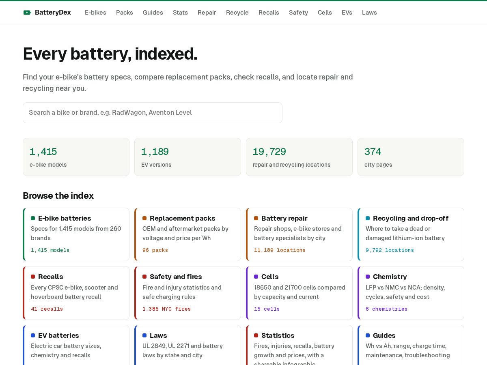The image size is (487, 365).
Task: Click the 1,415 e-bike models stat card
Action: coord(76,157)
